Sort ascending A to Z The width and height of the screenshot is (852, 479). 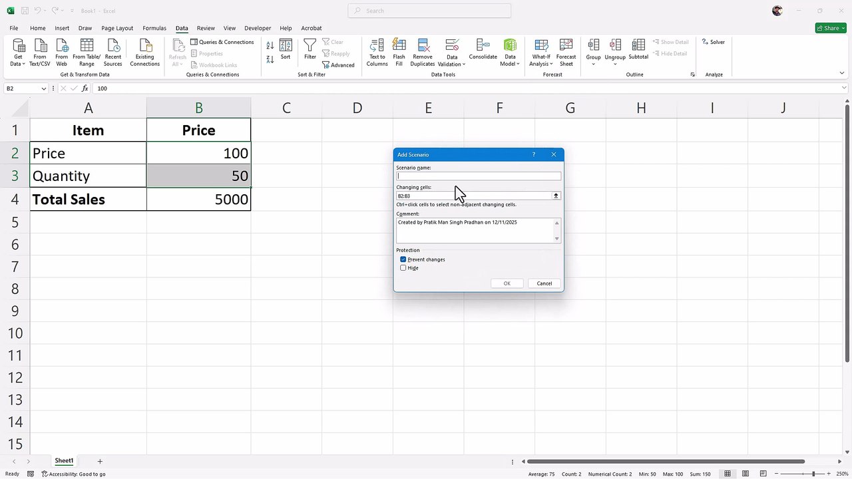pos(270,45)
